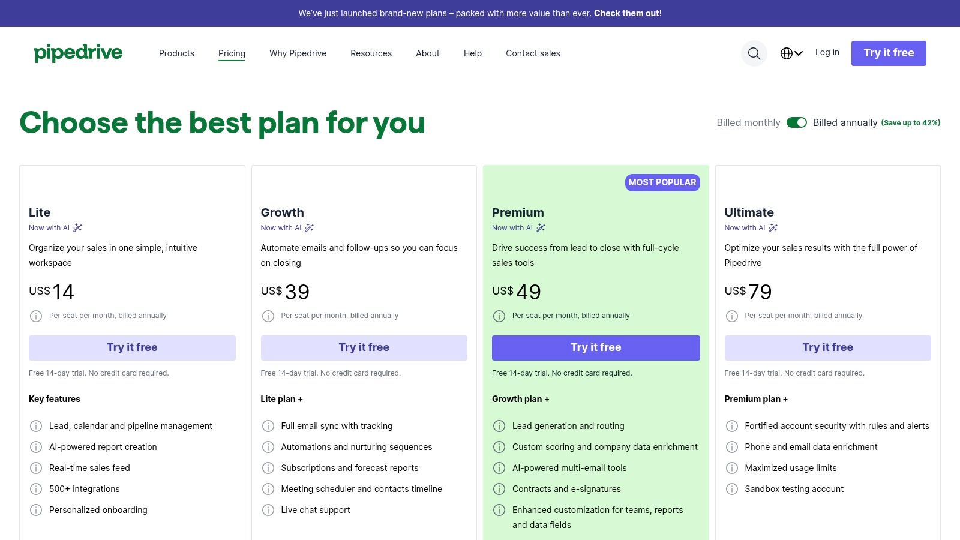Click Now with AI under Lite

tap(55, 228)
